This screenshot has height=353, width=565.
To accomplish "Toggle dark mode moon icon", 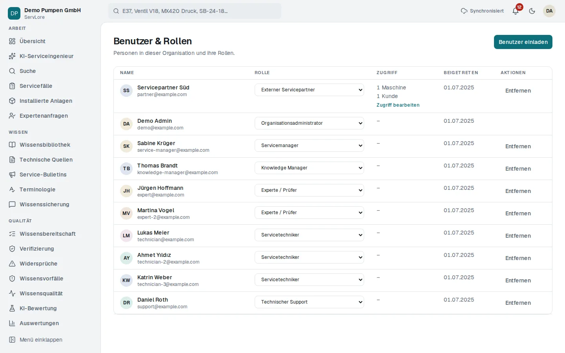I will [532, 11].
